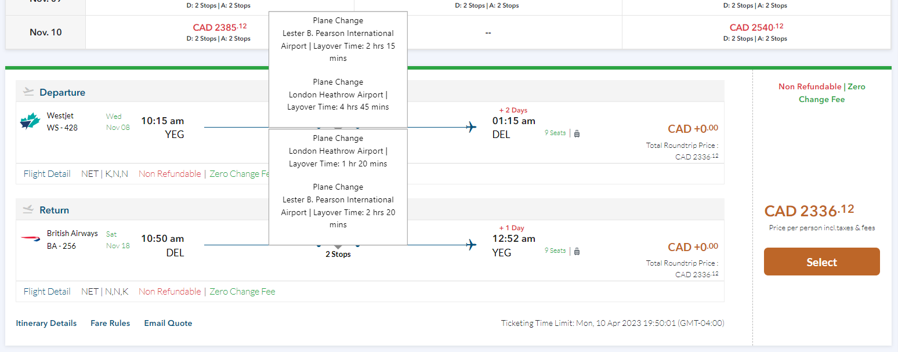Click the Return header plane icon
898x352 pixels.
pos(28,209)
